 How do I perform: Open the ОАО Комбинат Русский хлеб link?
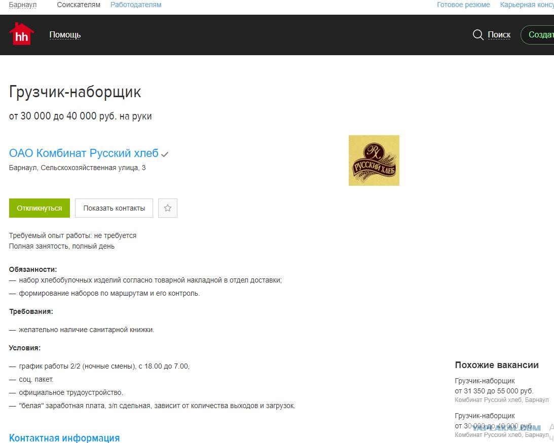click(x=84, y=153)
